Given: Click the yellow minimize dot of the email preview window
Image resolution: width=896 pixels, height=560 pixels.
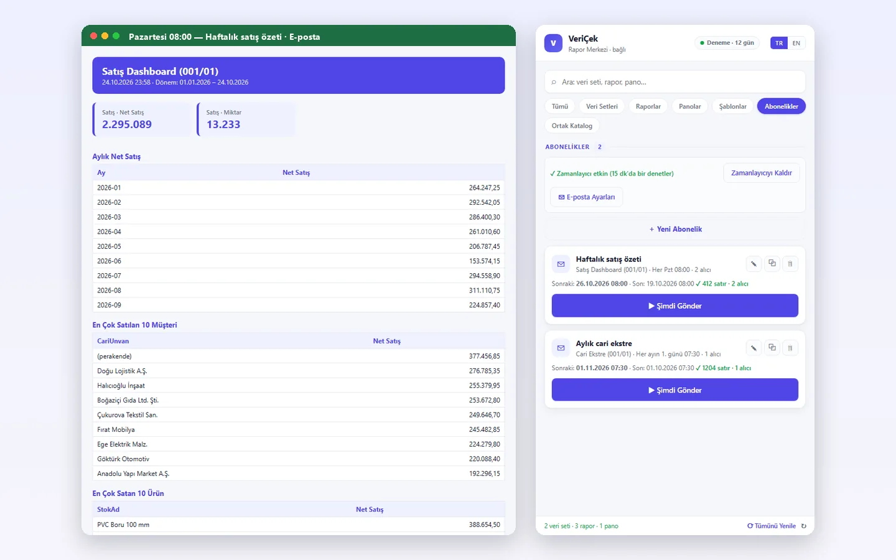Looking at the screenshot, I should pyautogui.click(x=105, y=36).
